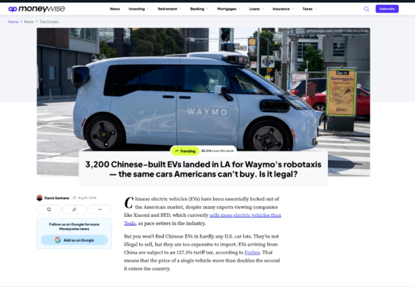Click the large drop-cap letter C
The height and width of the screenshot is (287, 415).
click(129, 203)
